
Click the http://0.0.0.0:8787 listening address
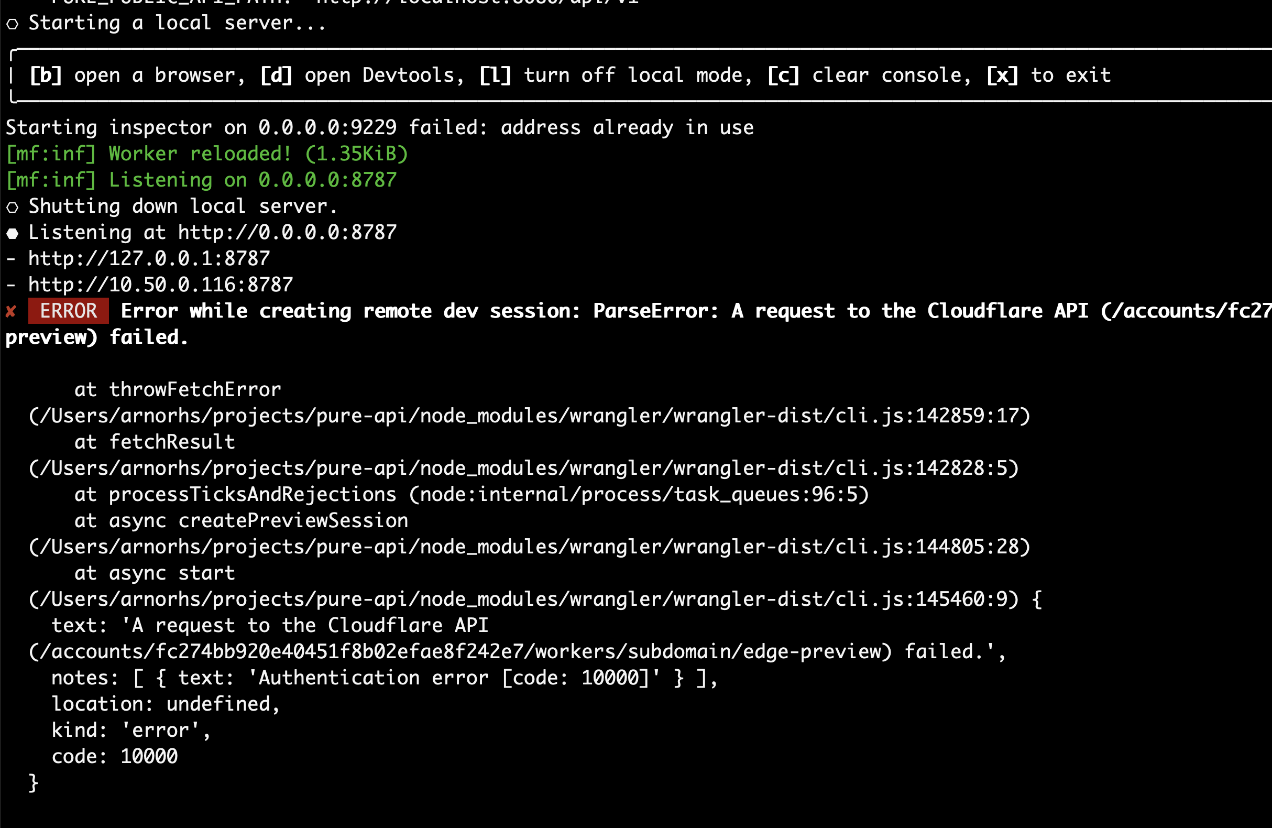pyautogui.click(x=287, y=233)
